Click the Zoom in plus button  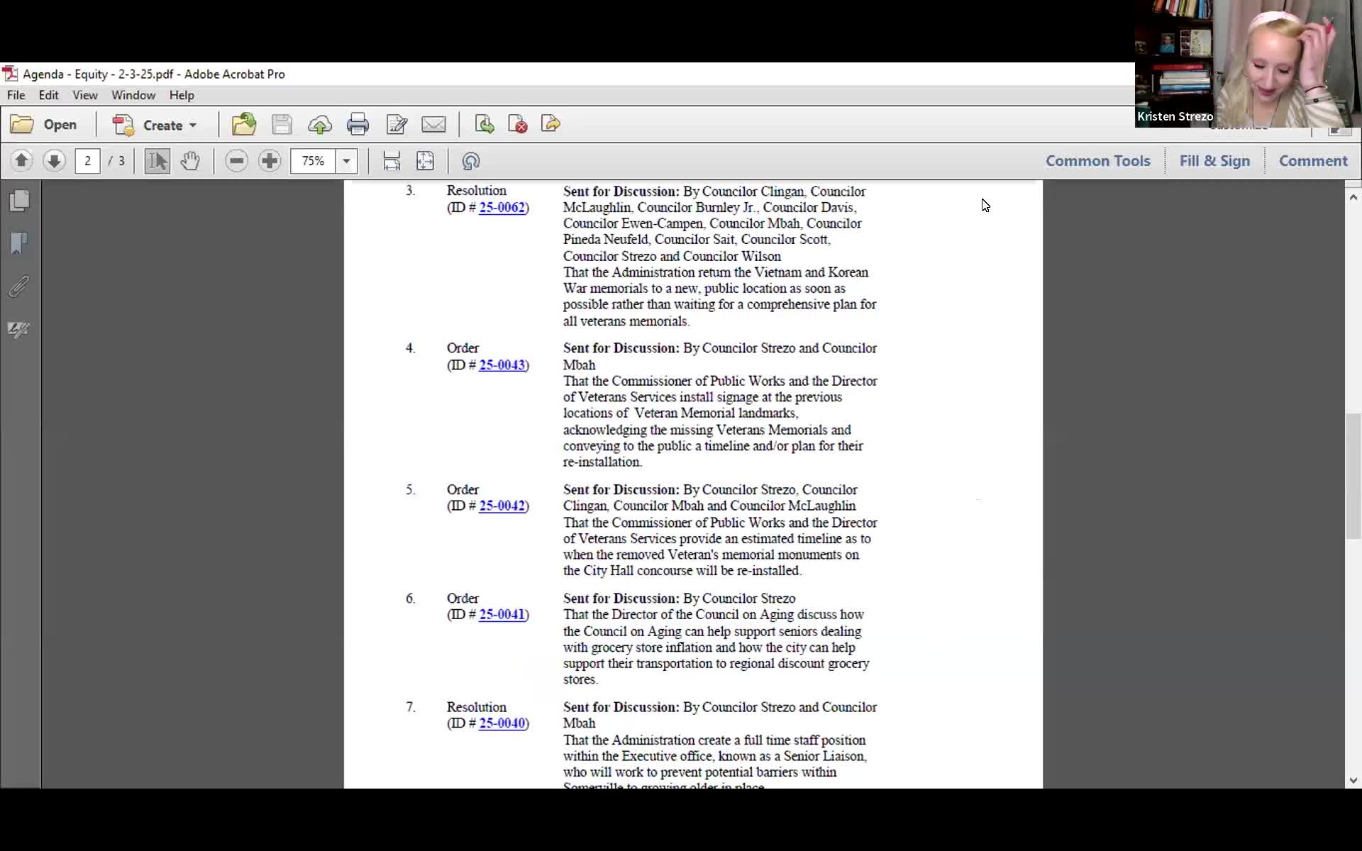coord(270,161)
